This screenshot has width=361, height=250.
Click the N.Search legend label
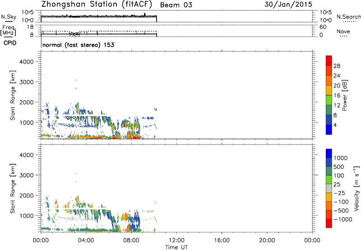348,17
